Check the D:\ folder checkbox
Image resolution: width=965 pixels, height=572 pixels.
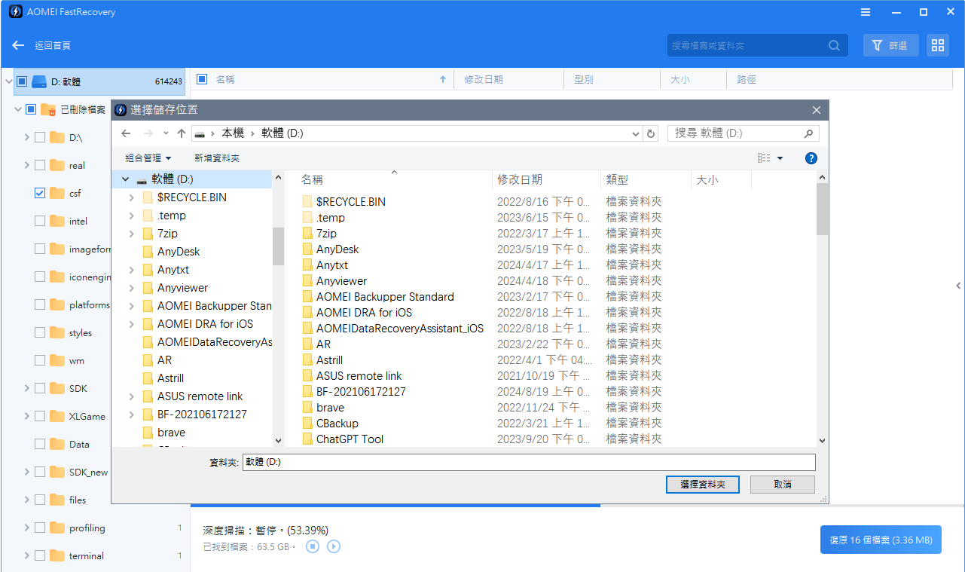[x=40, y=137]
